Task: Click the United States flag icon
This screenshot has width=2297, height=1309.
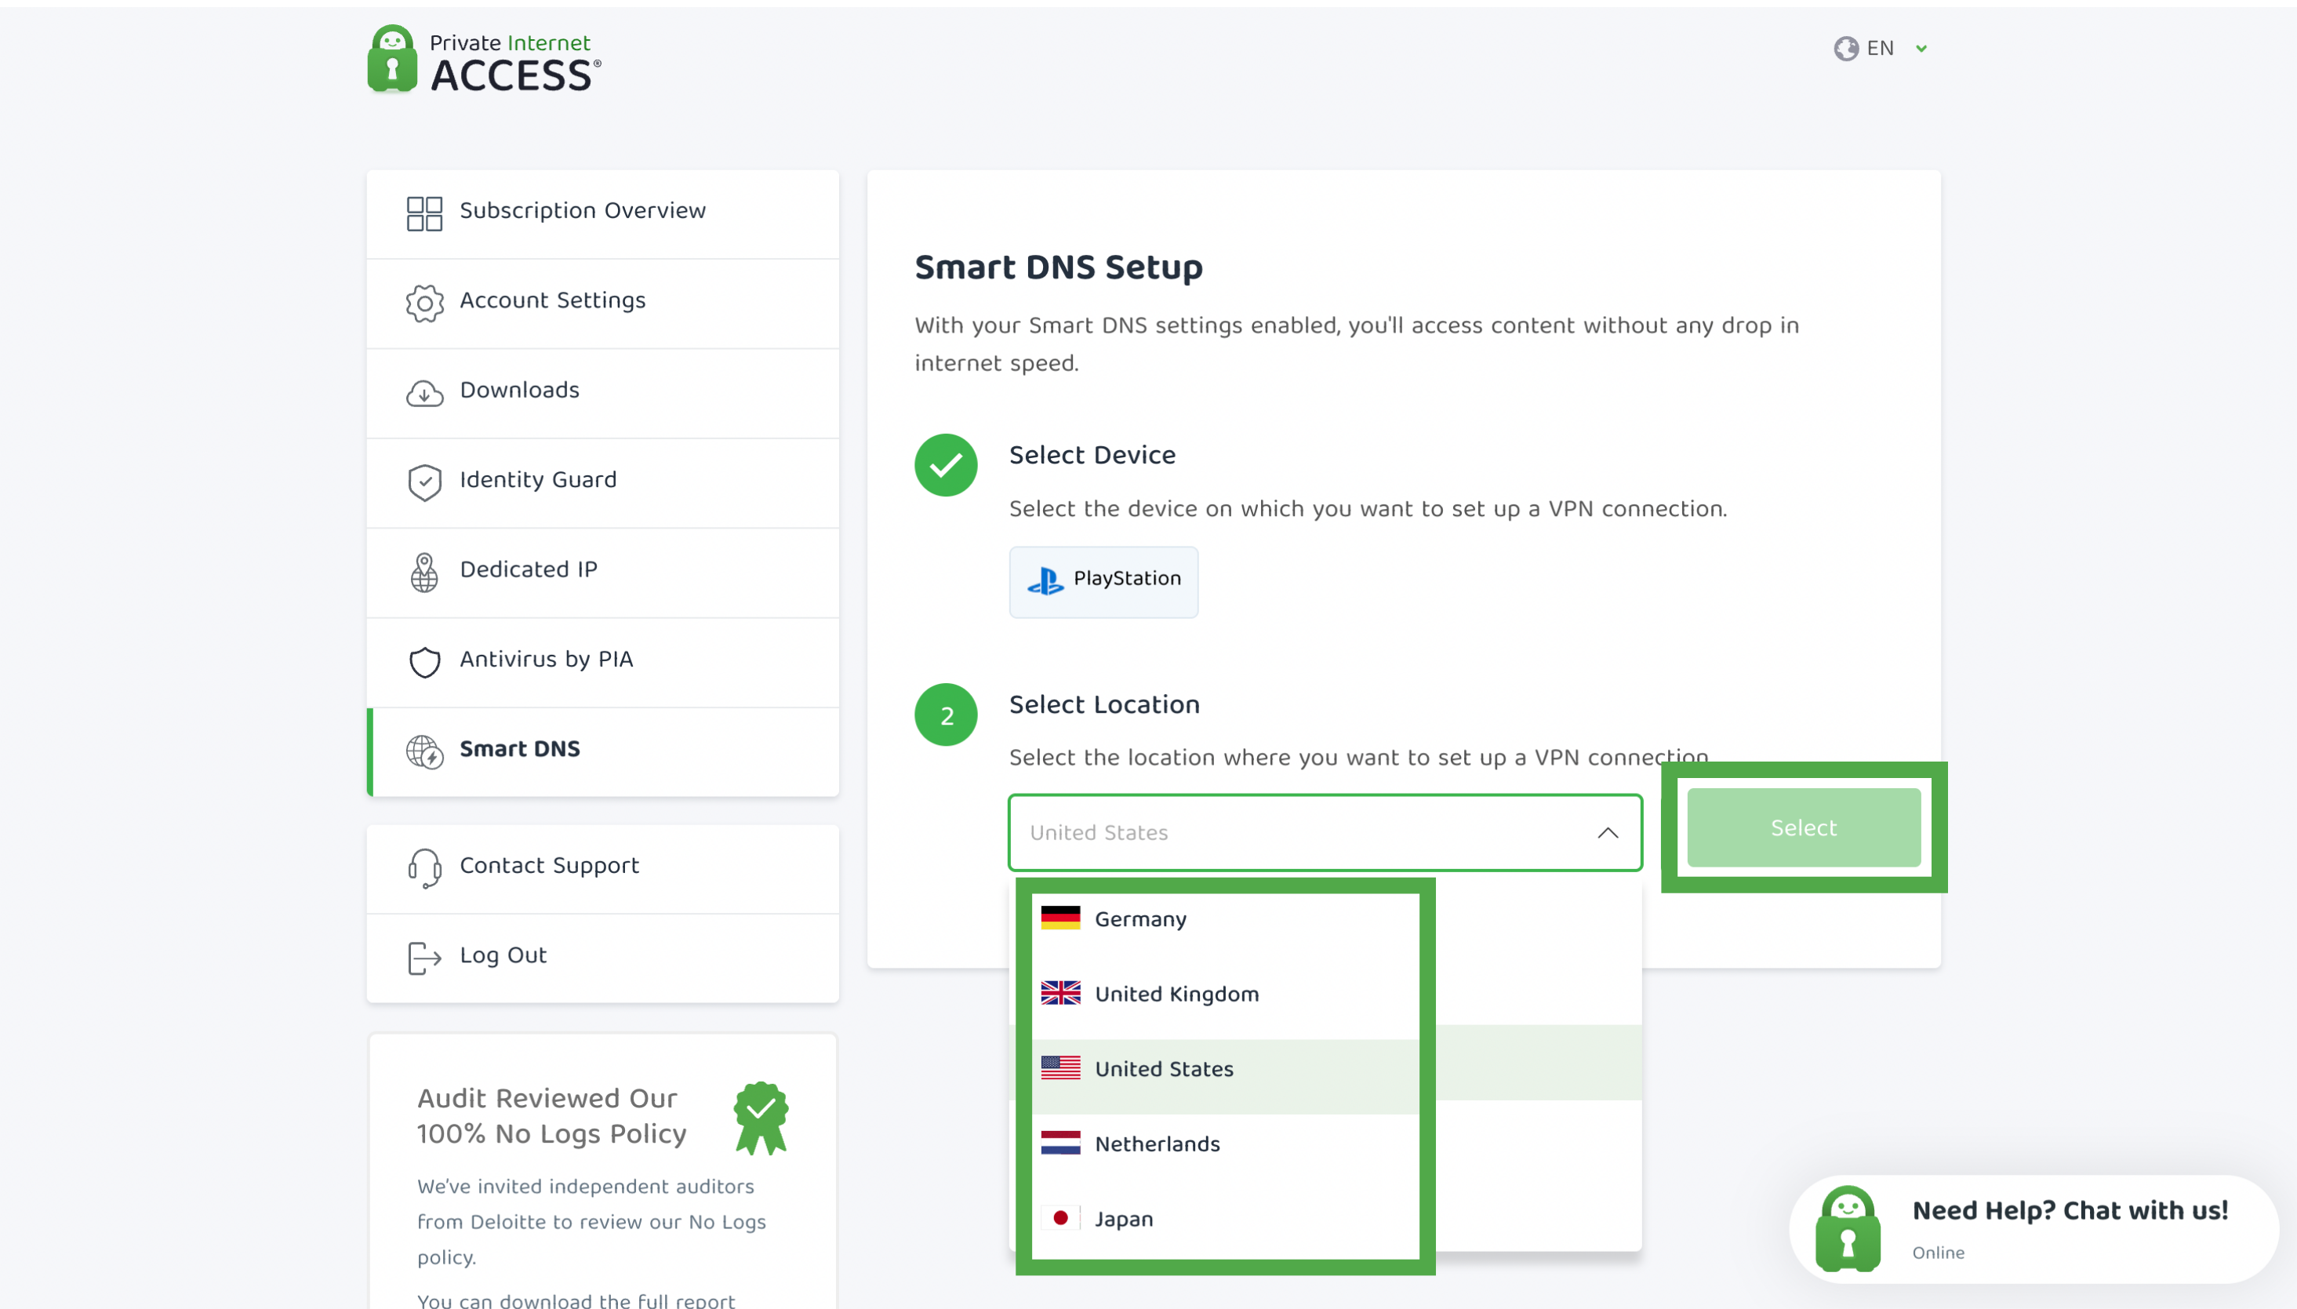Action: coord(1060,1067)
